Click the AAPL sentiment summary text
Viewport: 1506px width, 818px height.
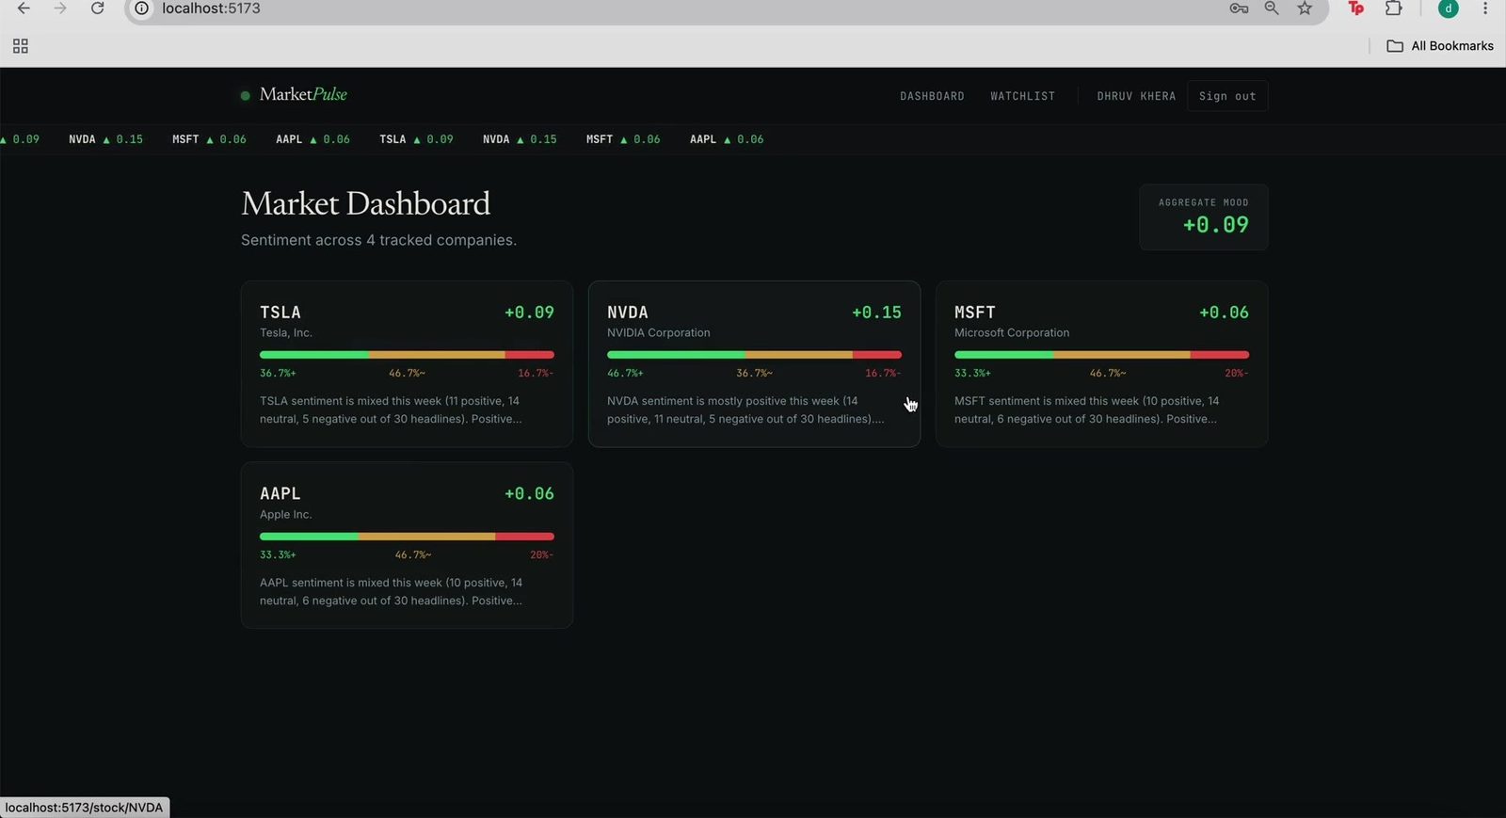click(392, 592)
